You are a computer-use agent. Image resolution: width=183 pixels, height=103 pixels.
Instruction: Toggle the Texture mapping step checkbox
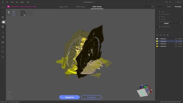(x=160, y=27)
